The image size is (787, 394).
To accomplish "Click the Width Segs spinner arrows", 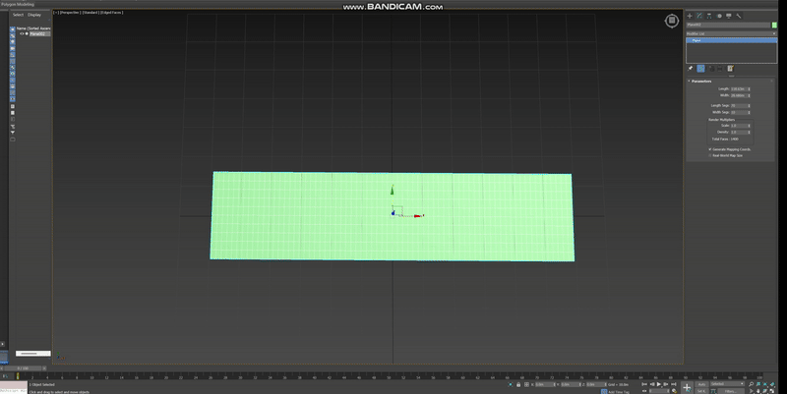I will point(749,112).
